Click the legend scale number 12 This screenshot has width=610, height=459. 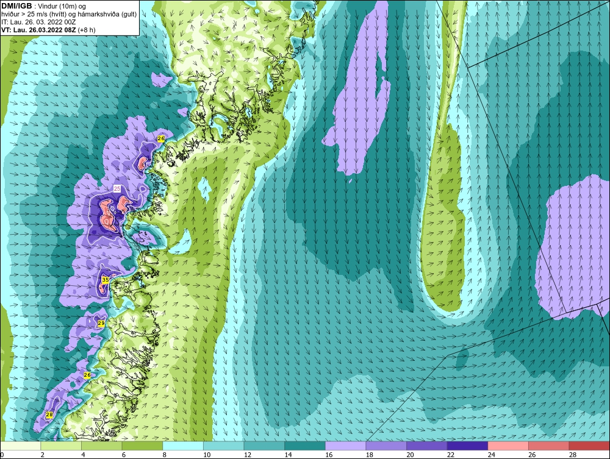(x=248, y=455)
